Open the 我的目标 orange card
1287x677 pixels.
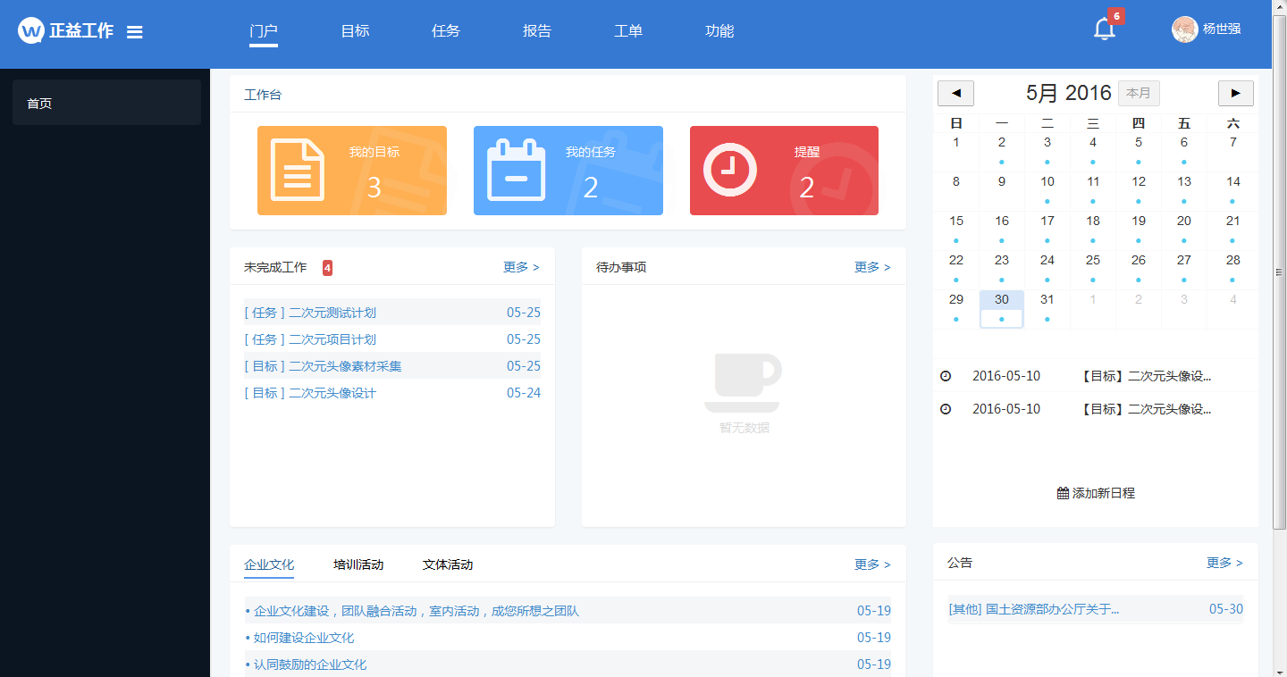352,171
